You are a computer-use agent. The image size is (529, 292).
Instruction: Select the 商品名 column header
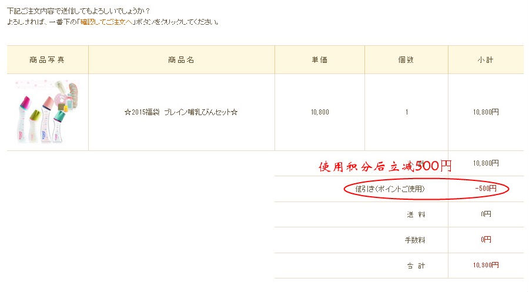[181, 60]
